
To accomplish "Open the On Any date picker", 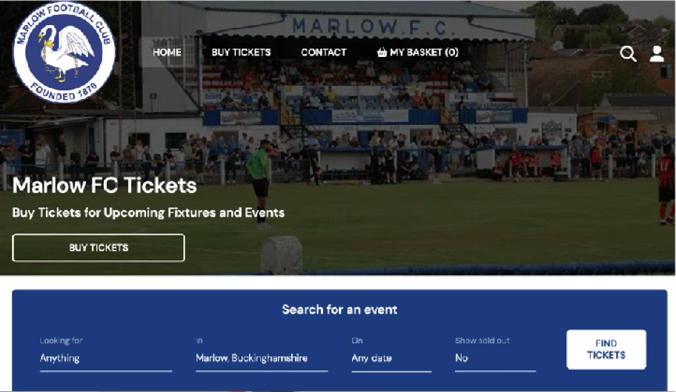I will point(391,359).
